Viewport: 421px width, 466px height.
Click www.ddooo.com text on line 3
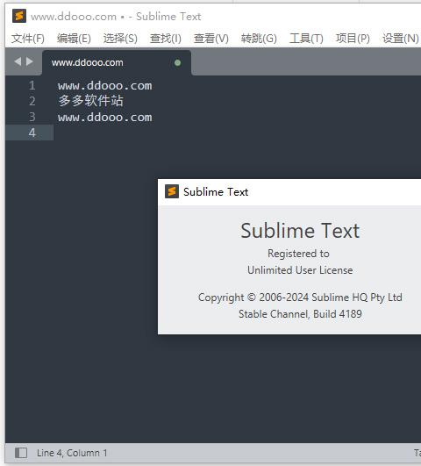[105, 117]
